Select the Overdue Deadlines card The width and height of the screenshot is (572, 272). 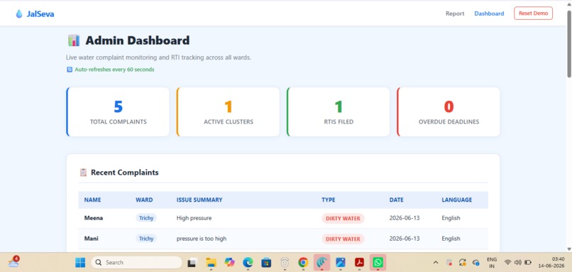(449, 111)
